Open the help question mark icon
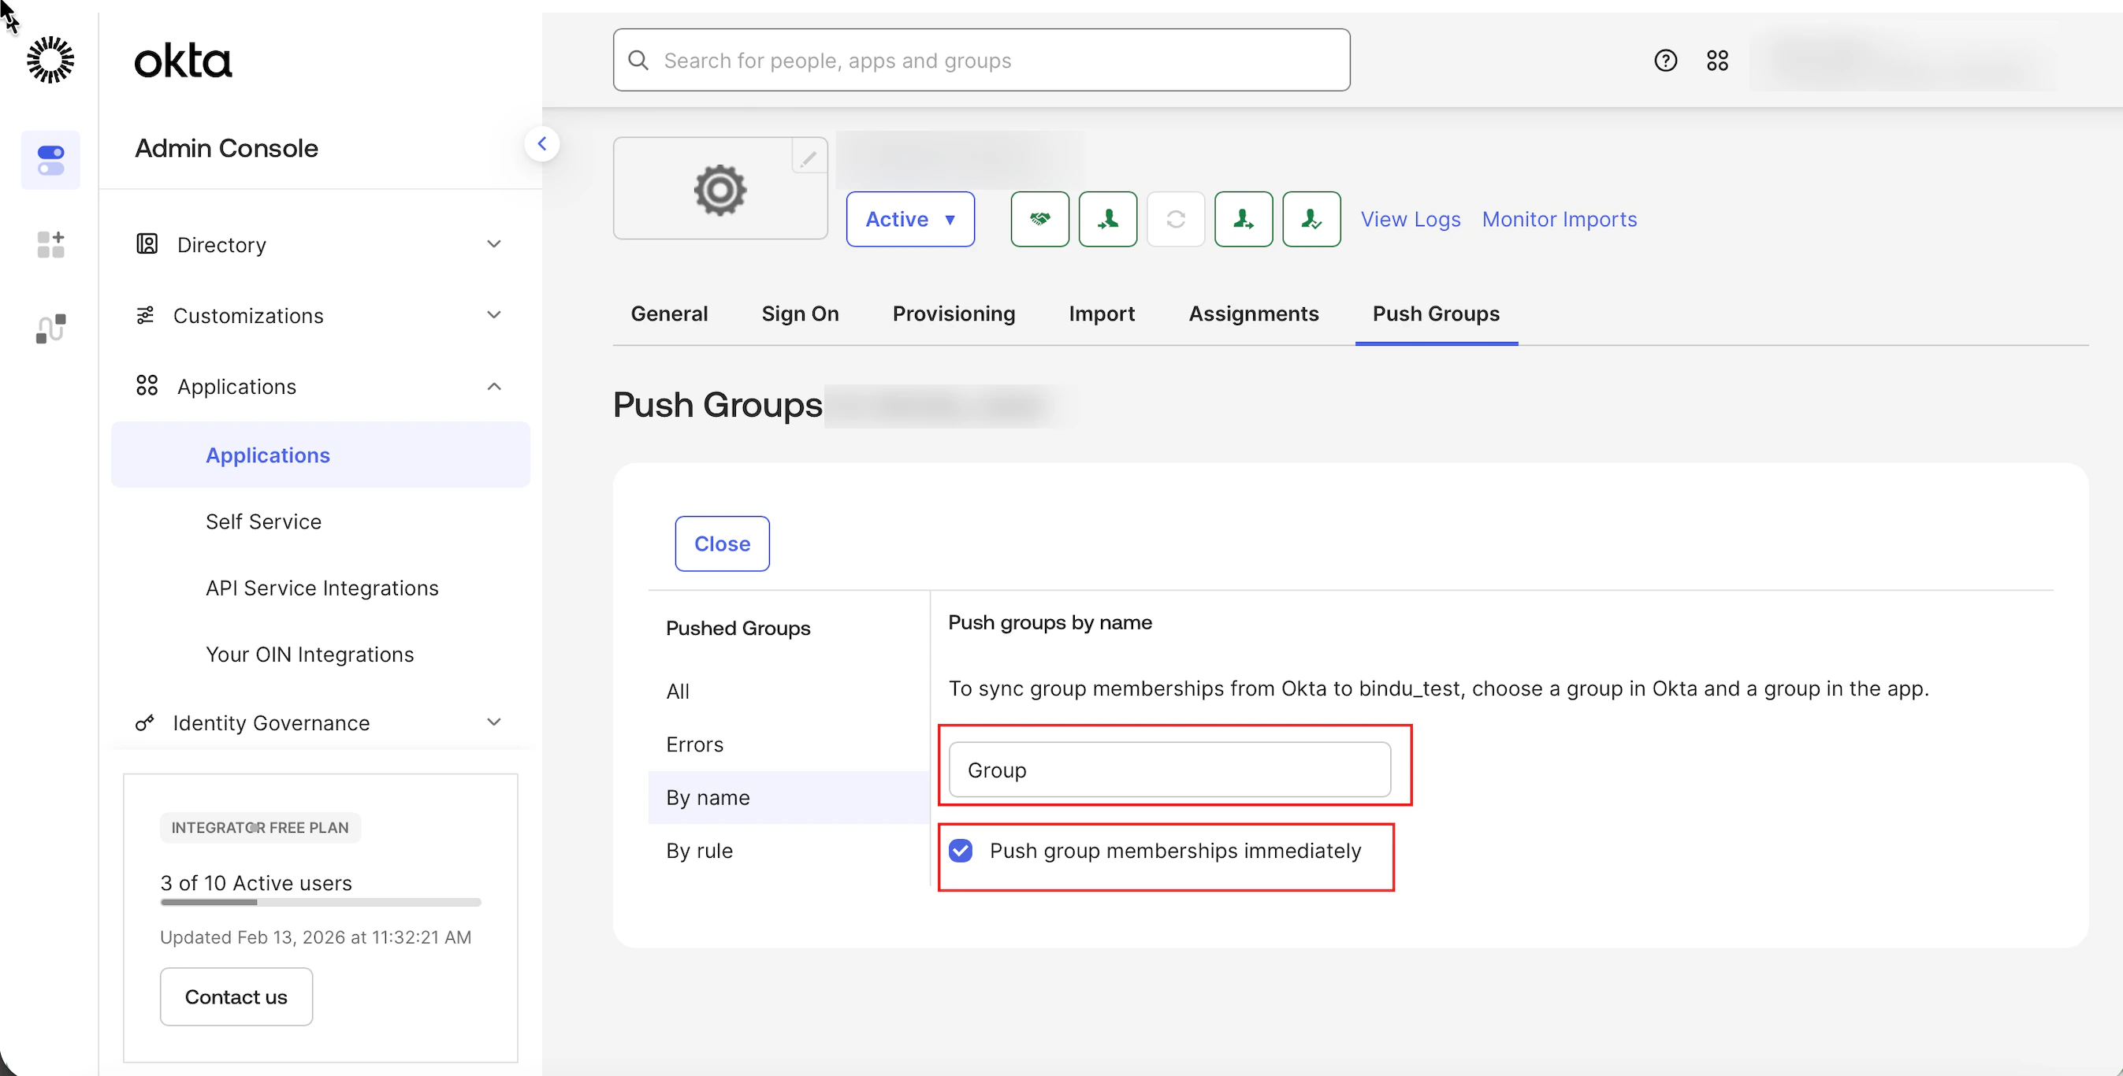The width and height of the screenshot is (2123, 1076). pyautogui.click(x=1665, y=60)
